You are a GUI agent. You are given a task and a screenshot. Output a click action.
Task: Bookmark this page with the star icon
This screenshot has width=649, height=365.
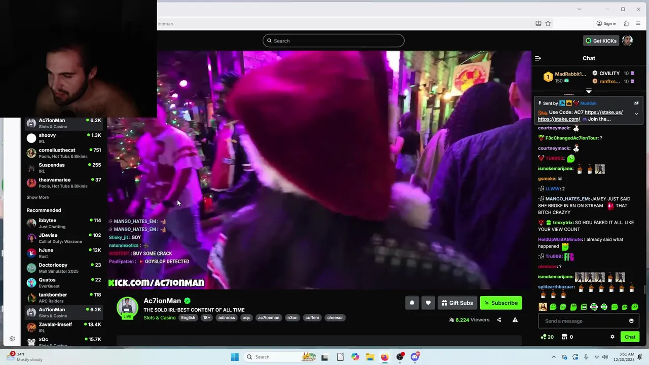pyautogui.click(x=548, y=23)
